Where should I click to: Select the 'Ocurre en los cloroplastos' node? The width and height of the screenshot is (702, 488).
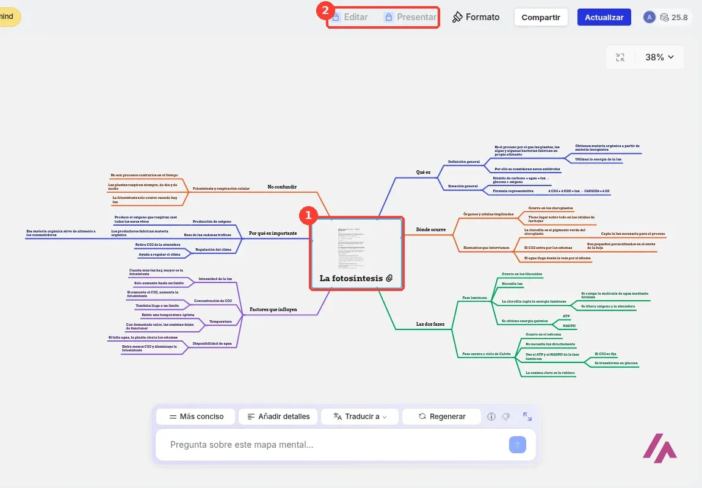coord(550,209)
